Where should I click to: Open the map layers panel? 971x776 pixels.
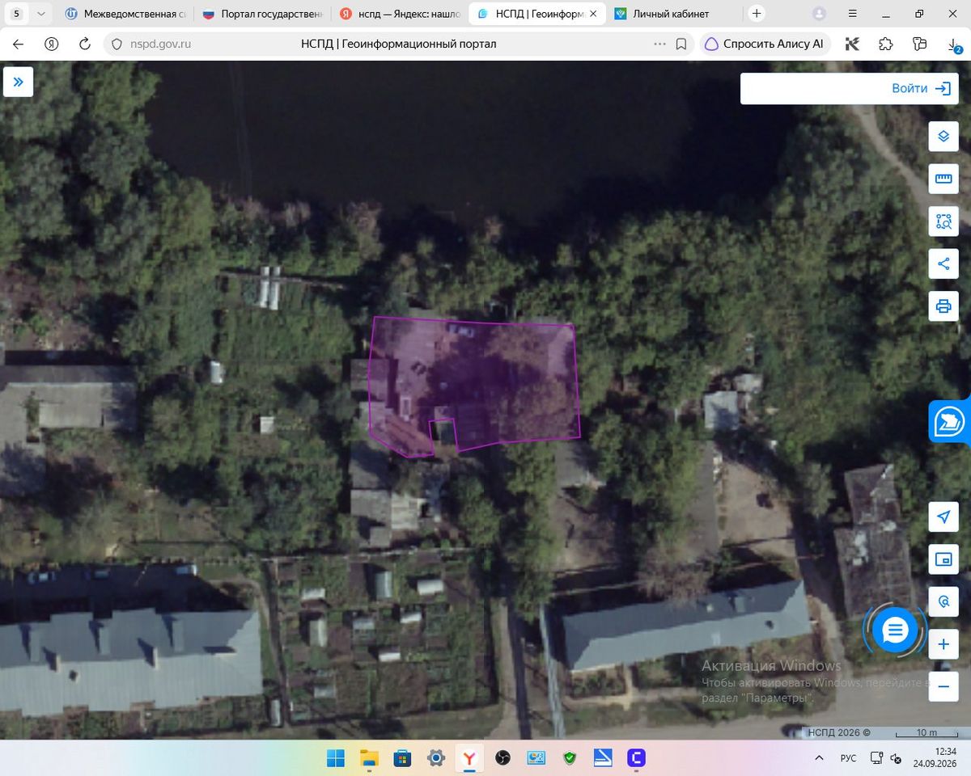pyautogui.click(x=943, y=136)
